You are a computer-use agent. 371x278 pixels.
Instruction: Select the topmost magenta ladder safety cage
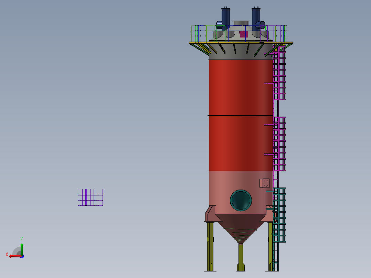pos(280,73)
